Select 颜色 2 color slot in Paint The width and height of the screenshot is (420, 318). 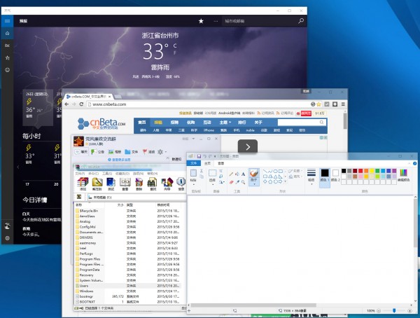(x=337, y=174)
